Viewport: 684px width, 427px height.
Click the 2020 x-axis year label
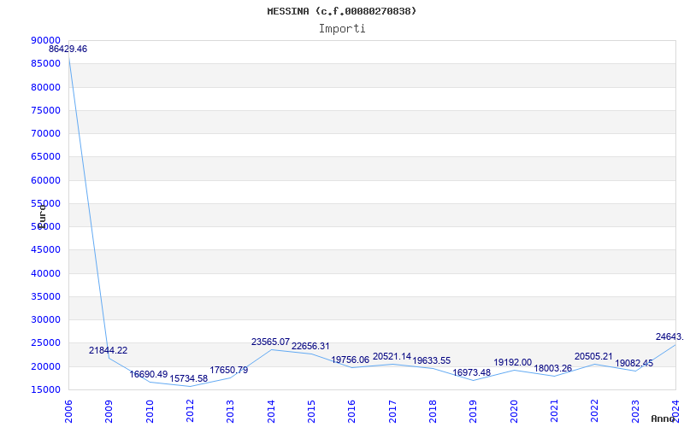pos(514,412)
